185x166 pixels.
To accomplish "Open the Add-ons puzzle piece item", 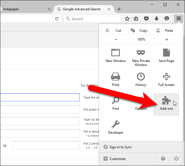I will (x=166, y=104).
